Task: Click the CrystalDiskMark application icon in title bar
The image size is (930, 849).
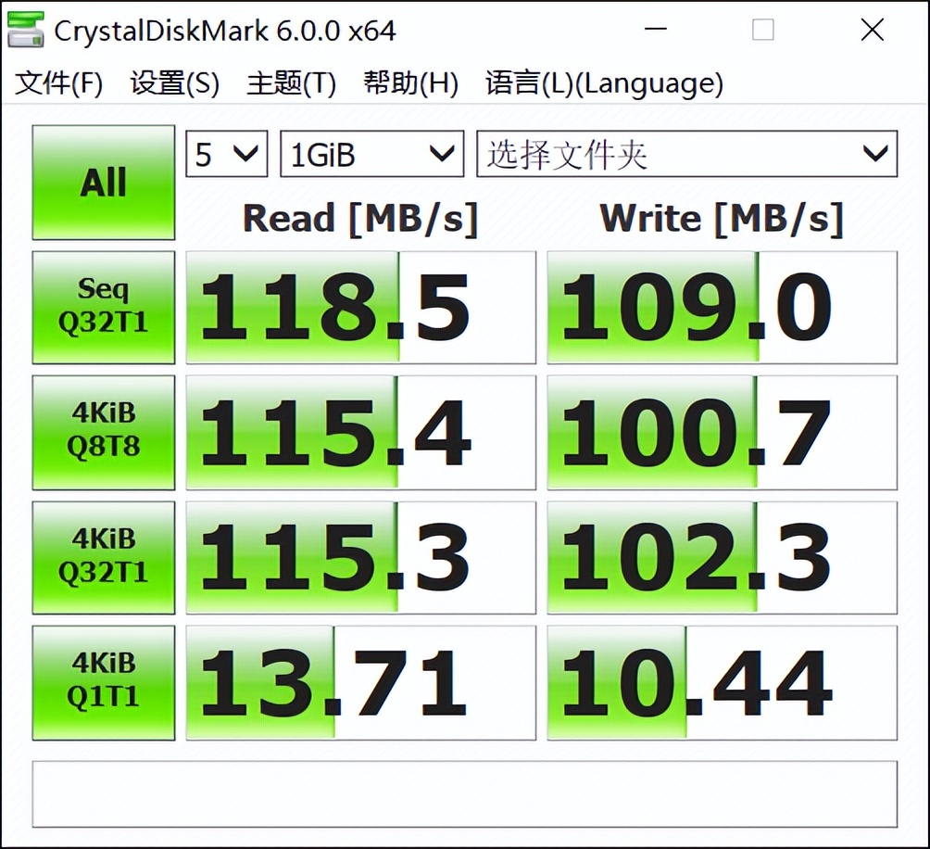Action: click(x=26, y=30)
